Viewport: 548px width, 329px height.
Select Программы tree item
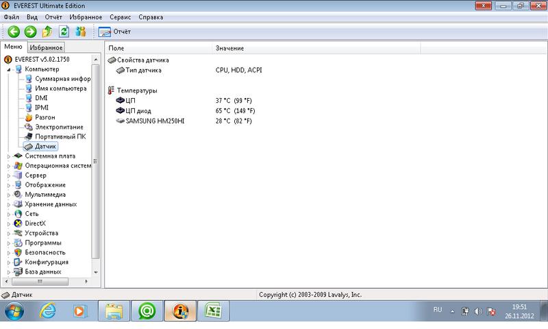click(43, 243)
